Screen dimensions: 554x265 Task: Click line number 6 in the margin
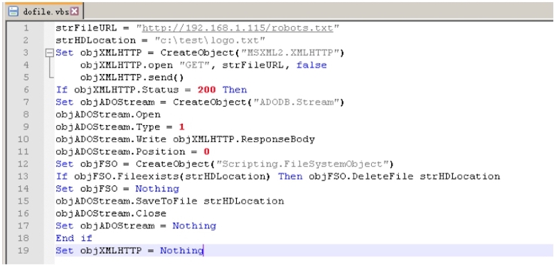point(26,90)
